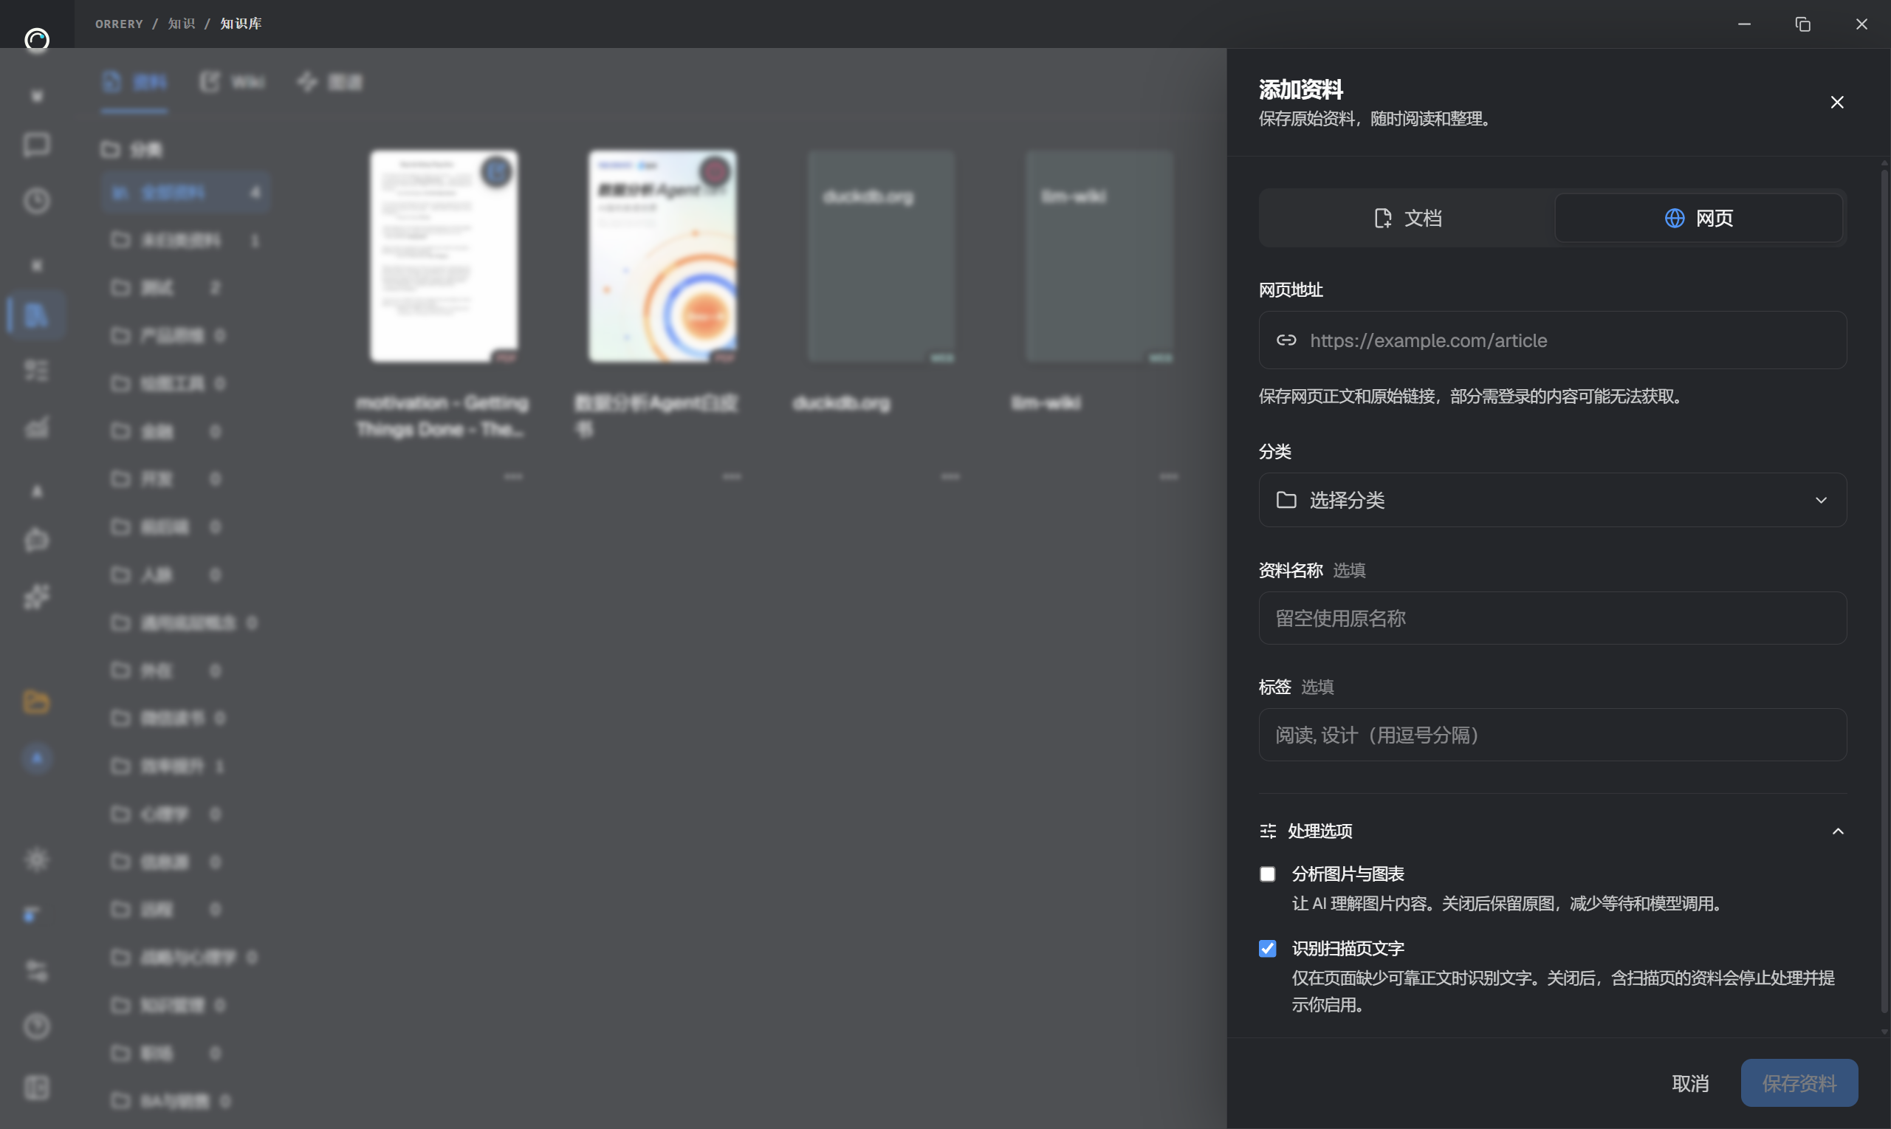Collapse the 处理选项 section chevron
This screenshot has width=1891, height=1129.
(1837, 831)
